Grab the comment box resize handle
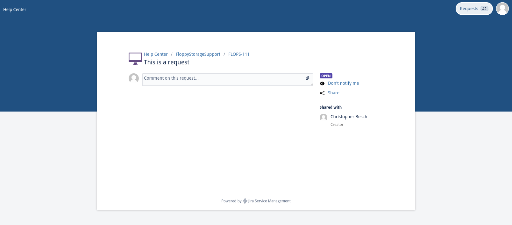This screenshot has height=225, width=512. [312, 84]
